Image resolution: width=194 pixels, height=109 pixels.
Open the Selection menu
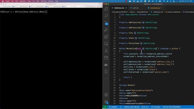23,1
